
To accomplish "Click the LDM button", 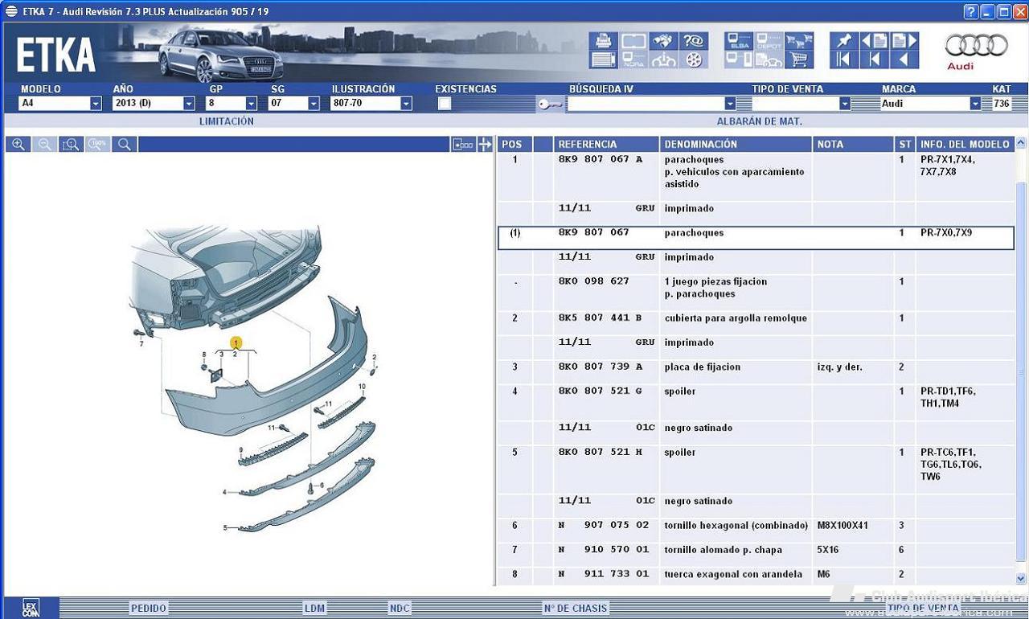I will [314, 609].
